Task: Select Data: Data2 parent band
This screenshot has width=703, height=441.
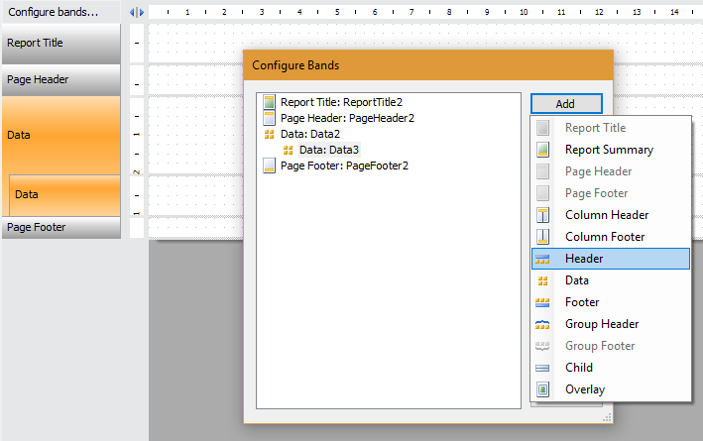Action: pos(310,134)
